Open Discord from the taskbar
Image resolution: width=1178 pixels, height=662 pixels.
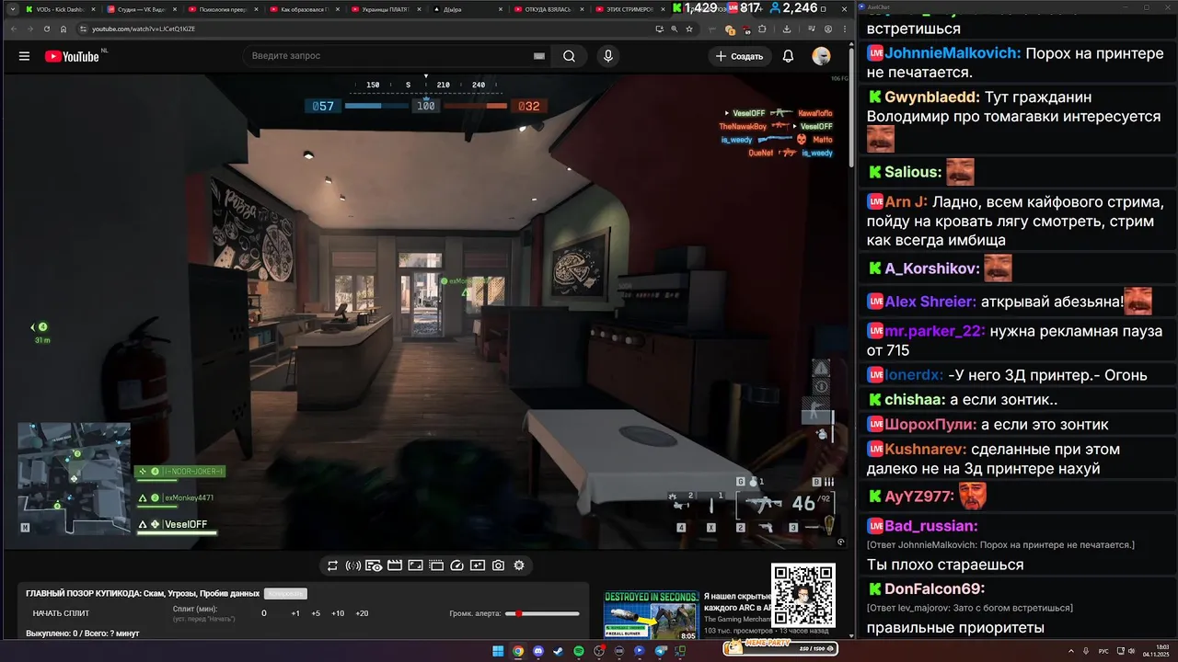[x=538, y=651]
